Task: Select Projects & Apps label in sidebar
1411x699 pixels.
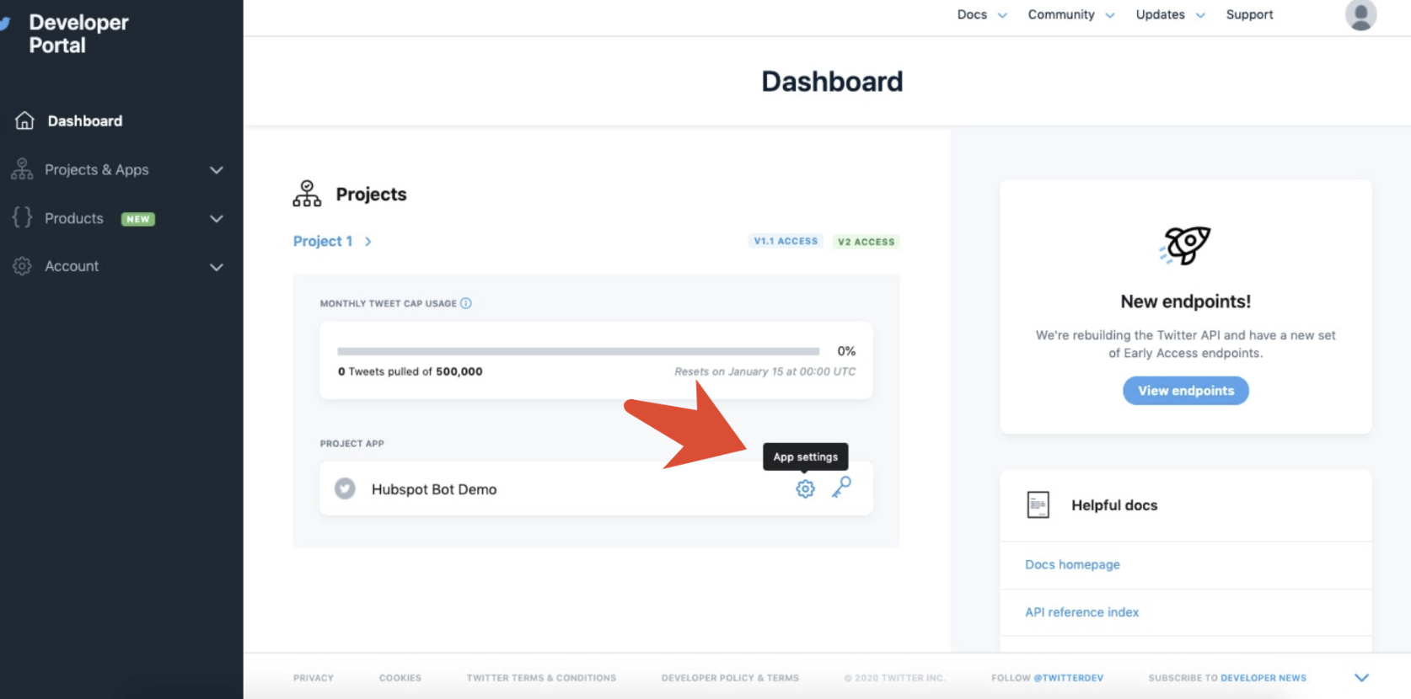Action: point(97,169)
